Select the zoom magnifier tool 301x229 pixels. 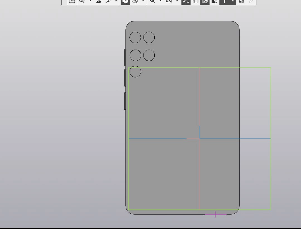pos(82,1)
